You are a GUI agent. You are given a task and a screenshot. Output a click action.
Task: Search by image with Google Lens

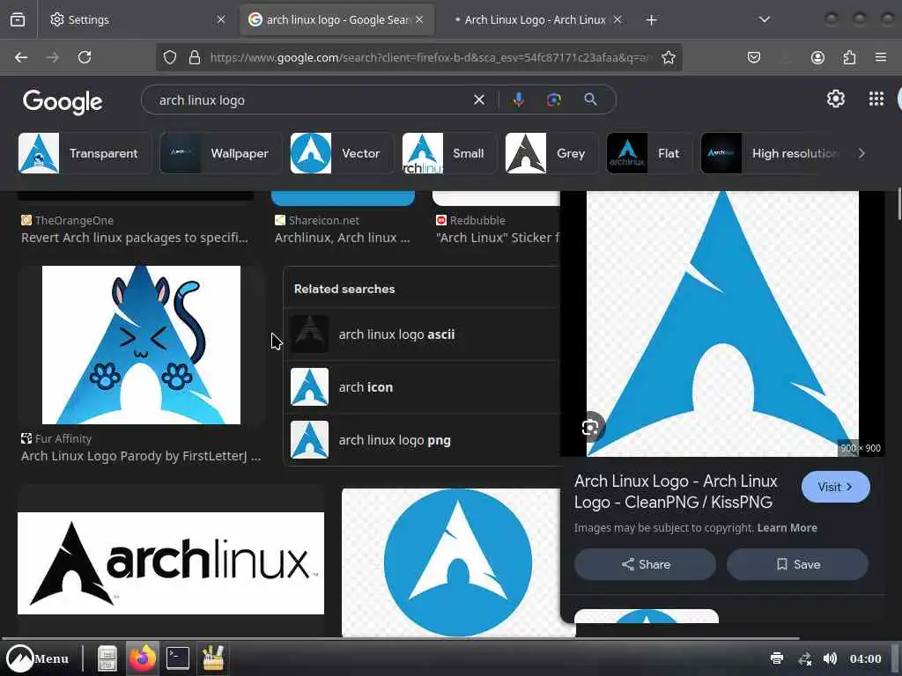(x=554, y=100)
